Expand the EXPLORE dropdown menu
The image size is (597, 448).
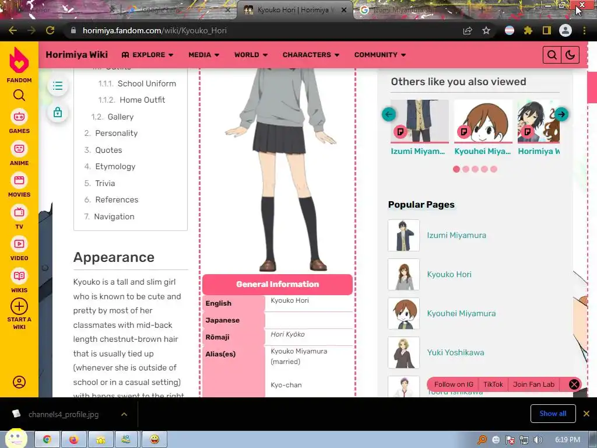pos(148,55)
